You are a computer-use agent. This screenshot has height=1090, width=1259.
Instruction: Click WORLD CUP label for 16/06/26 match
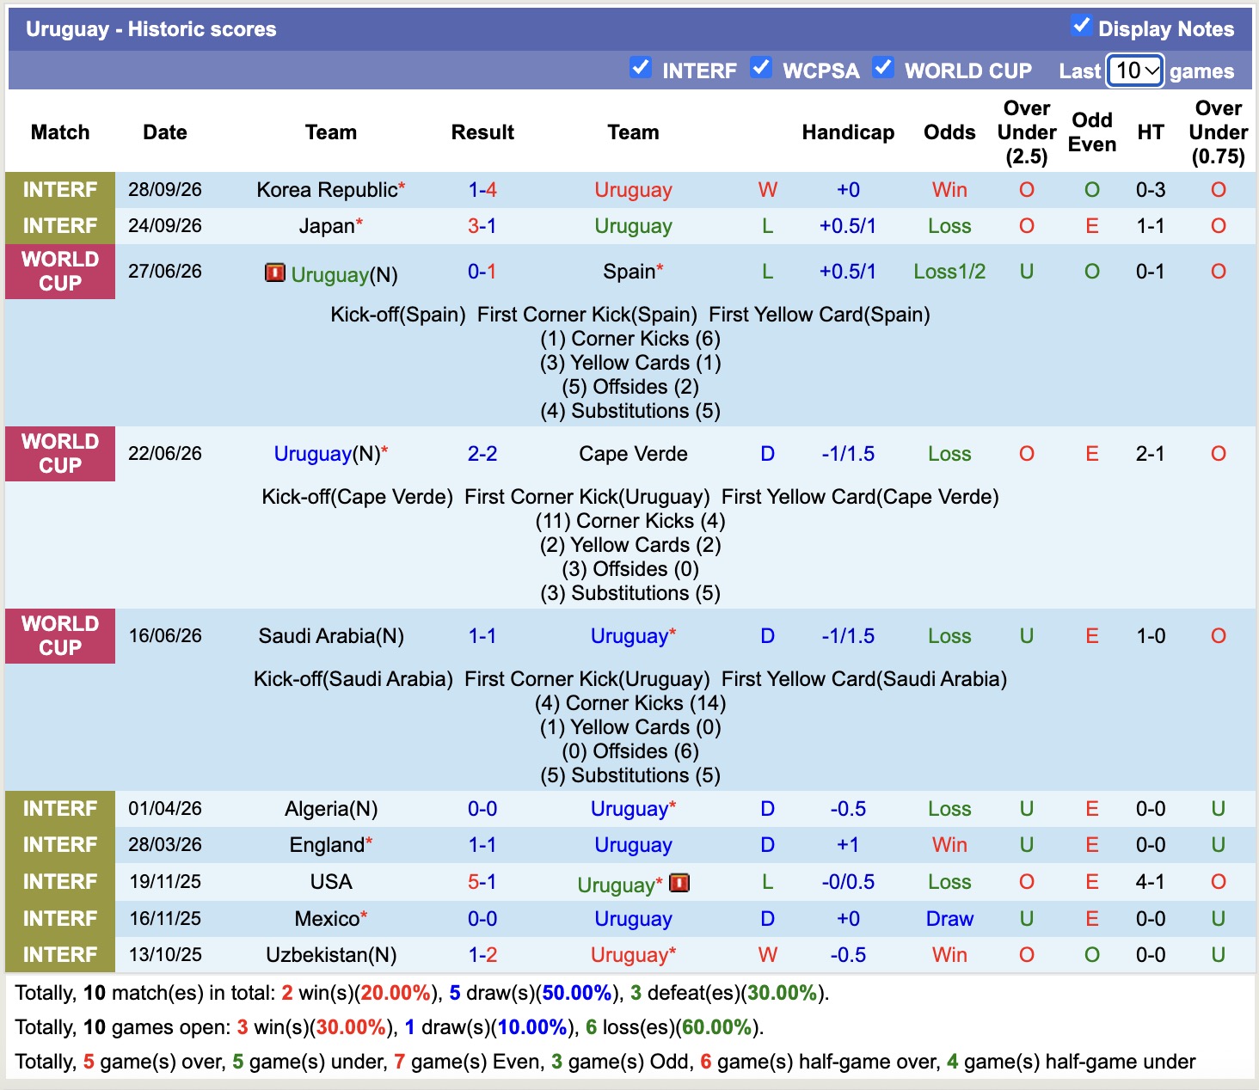pos(60,636)
